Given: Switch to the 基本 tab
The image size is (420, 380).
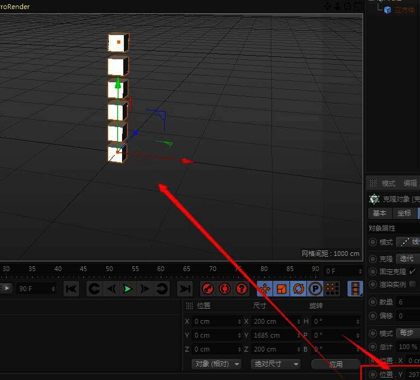Looking at the screenshot, I should pos(379,213).
